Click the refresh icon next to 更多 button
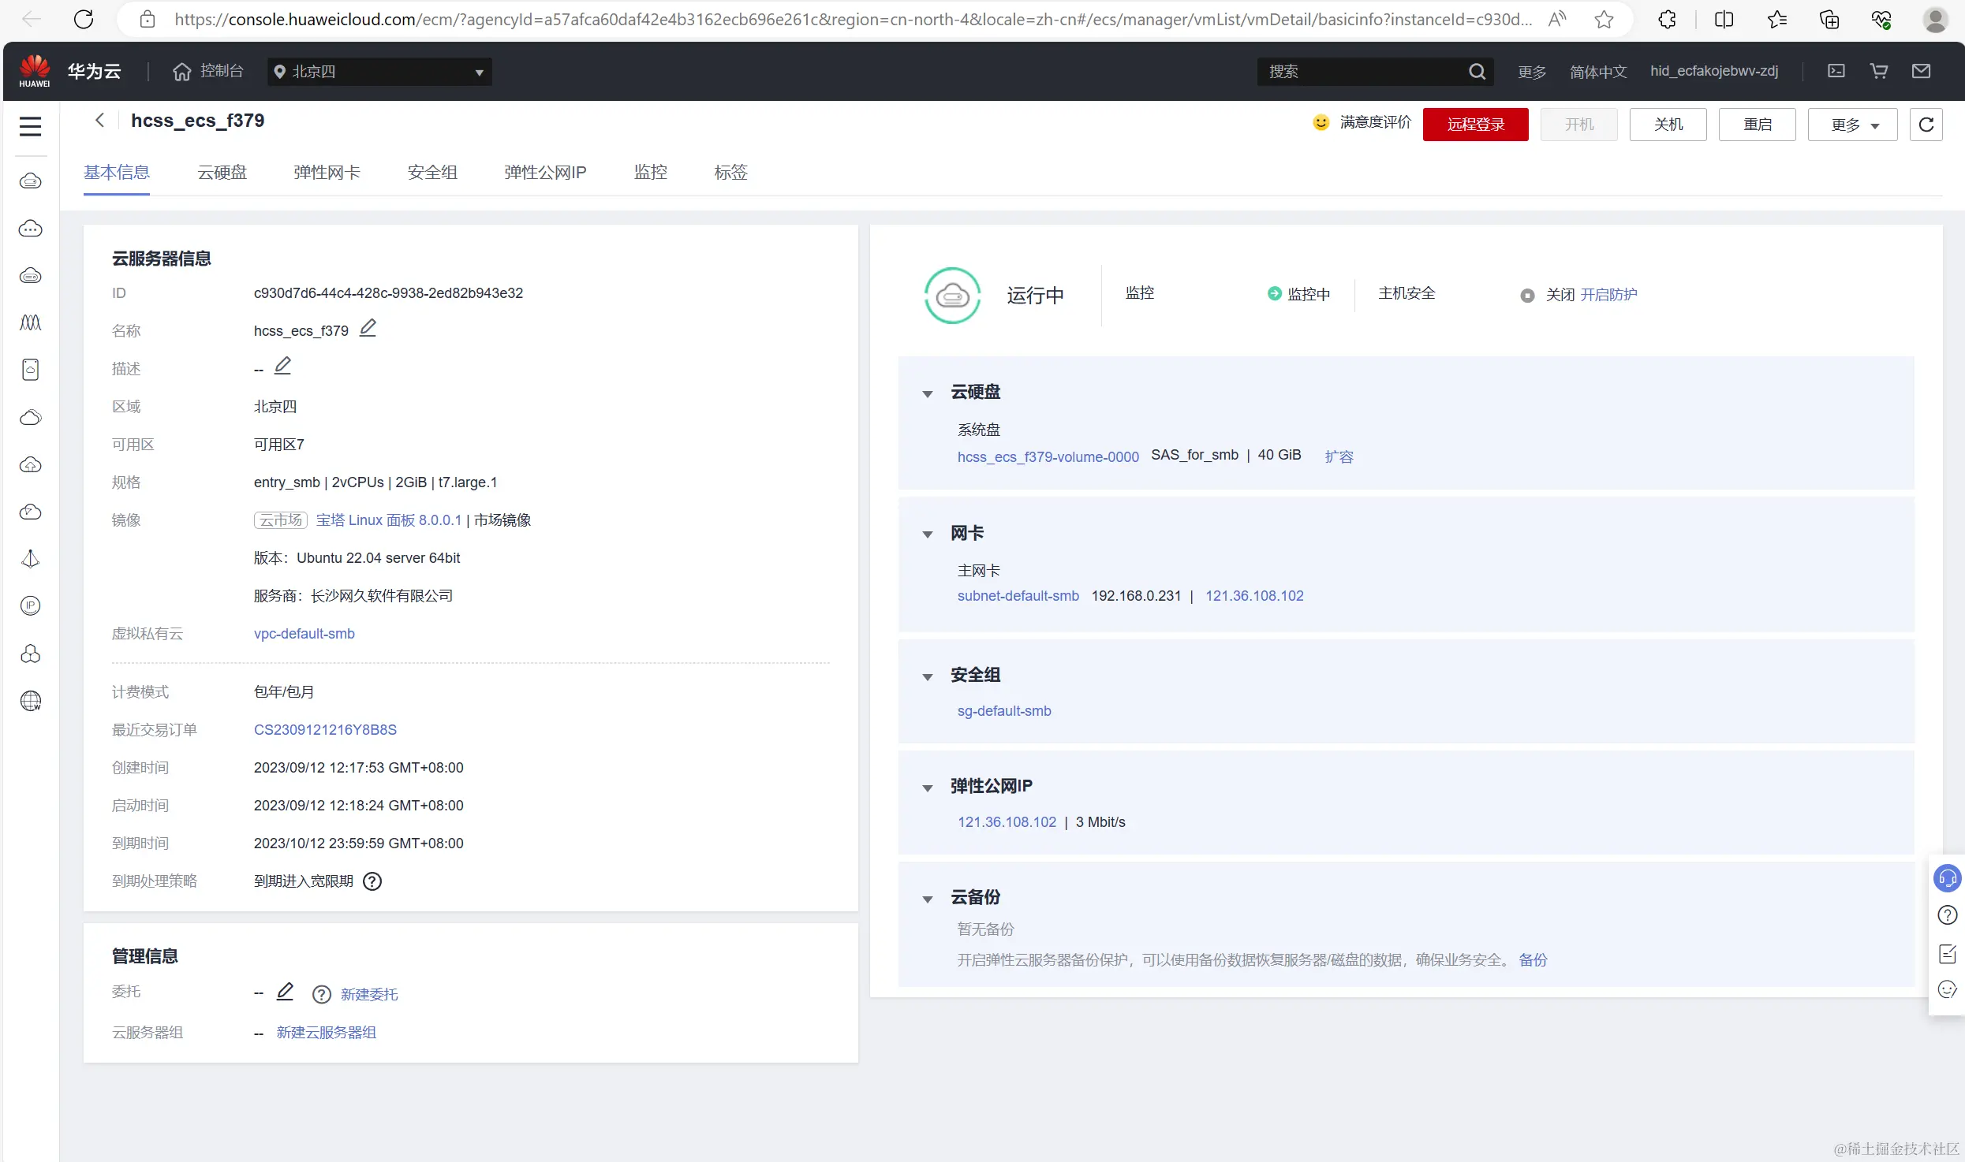The image size is (1965, 1162). (1926, 125)
